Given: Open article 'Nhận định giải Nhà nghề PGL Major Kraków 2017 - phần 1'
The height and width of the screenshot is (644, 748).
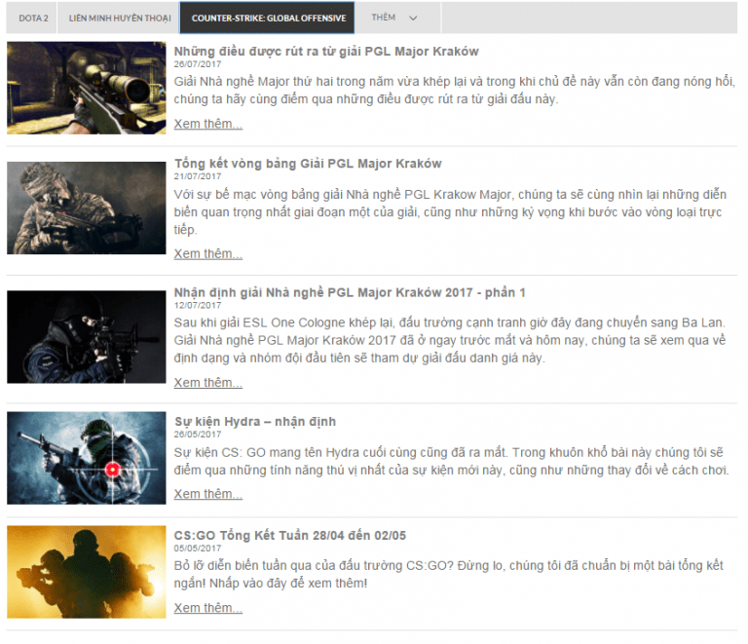Looking at the screenshot, I should 350,292.
